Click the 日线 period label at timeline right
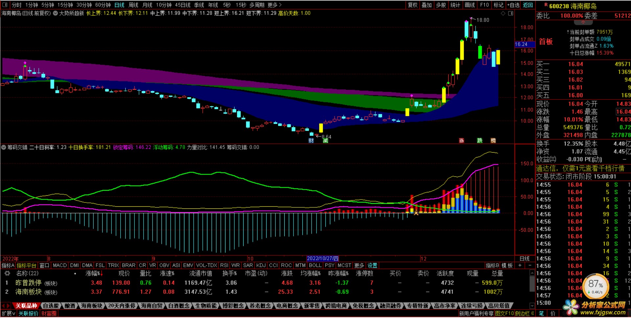 [x=525, y=259]
